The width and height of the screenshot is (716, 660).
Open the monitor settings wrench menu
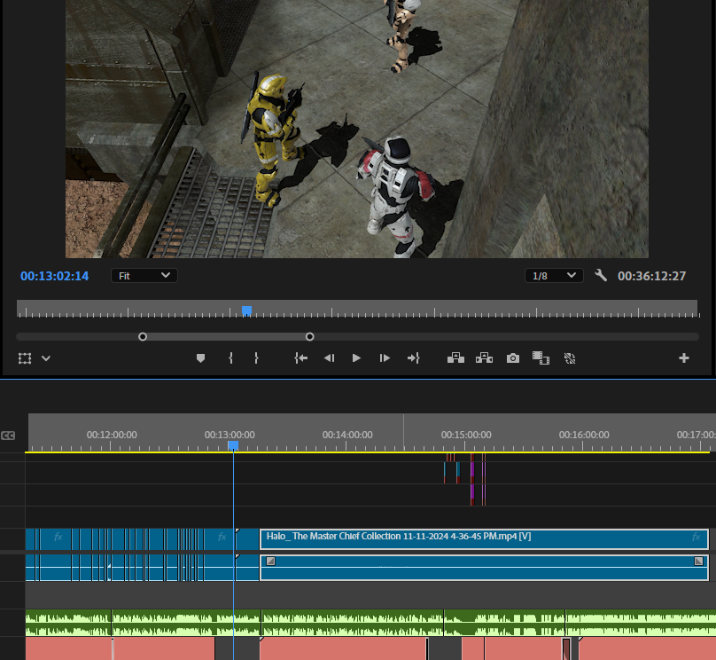click(x=601, y=276)
